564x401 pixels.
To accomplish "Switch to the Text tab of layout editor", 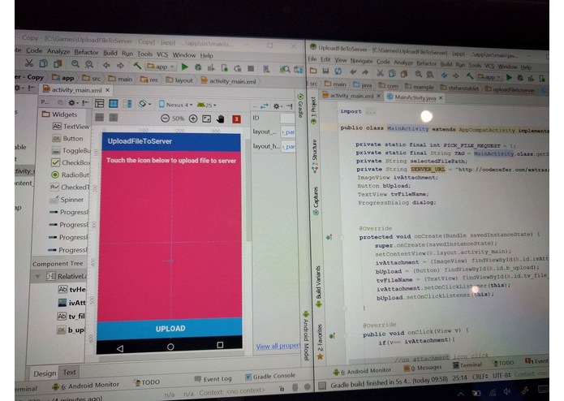I will point(70,373).
